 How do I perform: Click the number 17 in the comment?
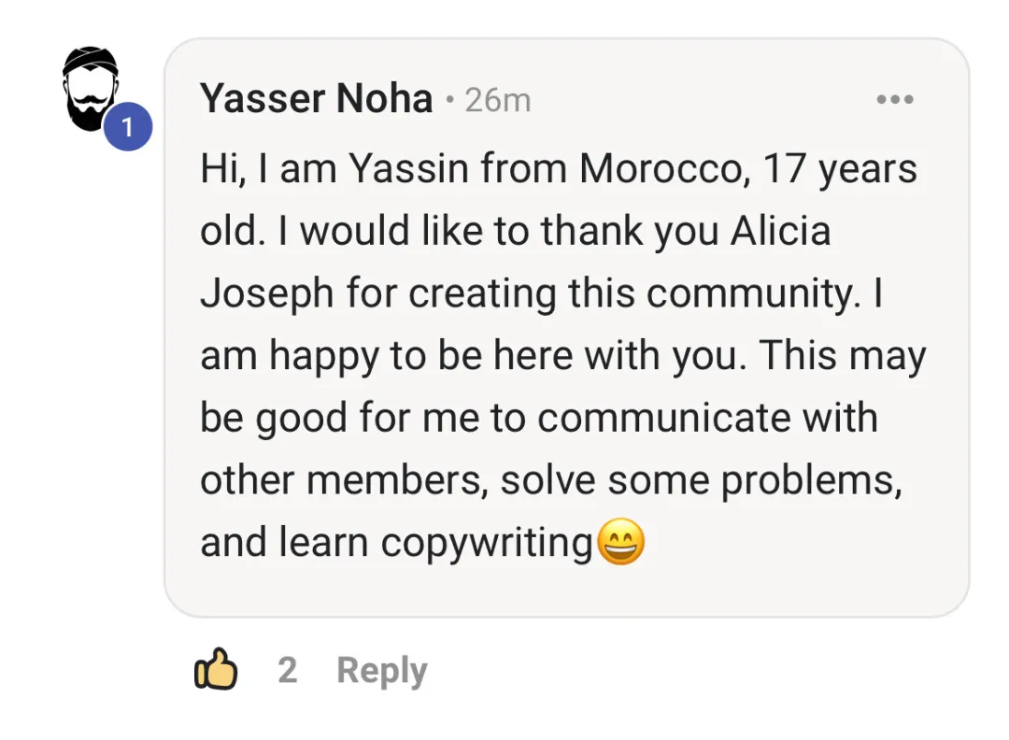point(783,170)
